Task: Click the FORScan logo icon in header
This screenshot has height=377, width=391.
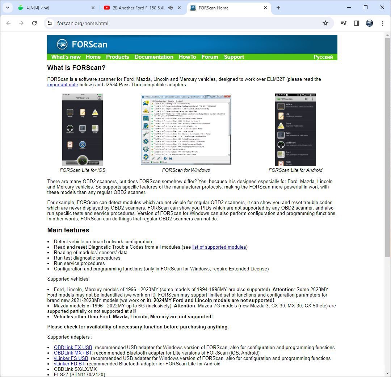Action: coord(62,44)
